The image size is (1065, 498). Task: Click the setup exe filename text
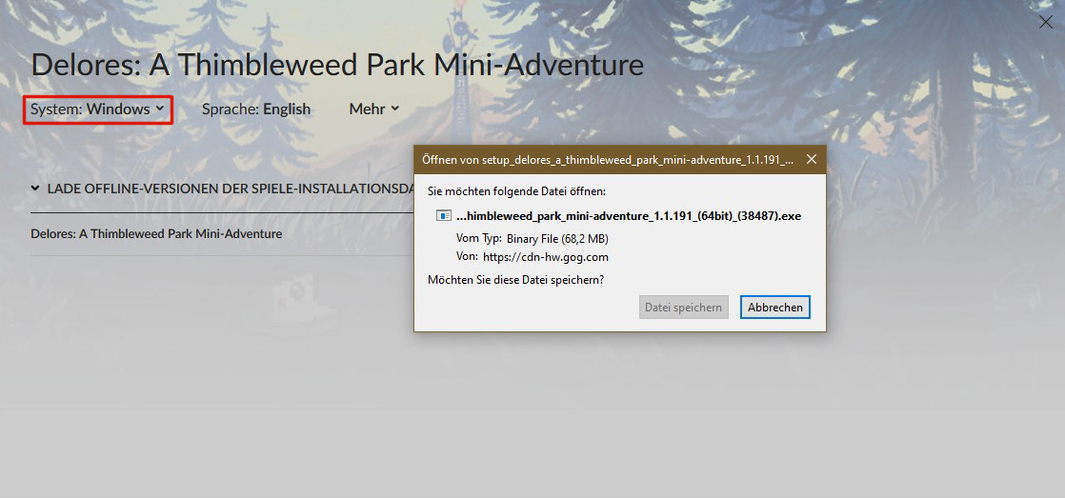coord(629,216)
